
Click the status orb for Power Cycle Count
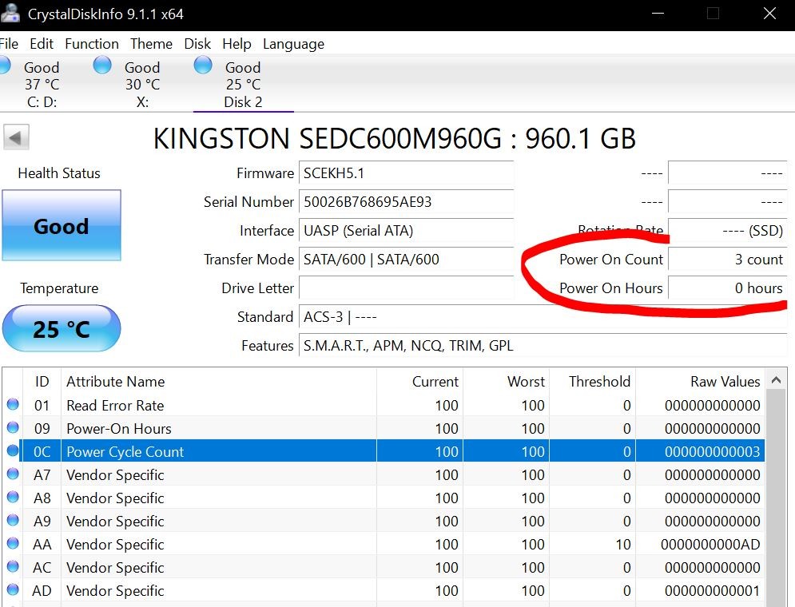pos(13,451)
